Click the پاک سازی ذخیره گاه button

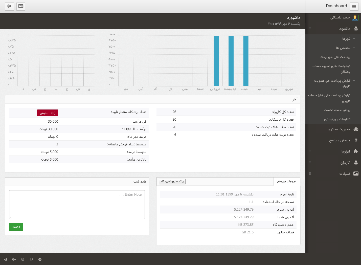tap(172, 181)
